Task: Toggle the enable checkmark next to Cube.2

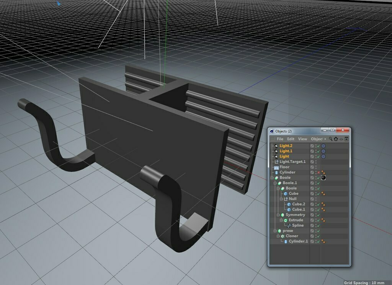Action: point(318,204)
